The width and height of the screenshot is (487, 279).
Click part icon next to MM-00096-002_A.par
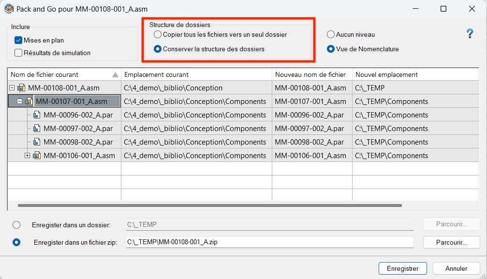coord(37,115)
